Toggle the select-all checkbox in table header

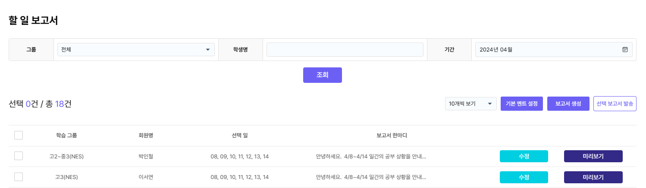[19, 135]
